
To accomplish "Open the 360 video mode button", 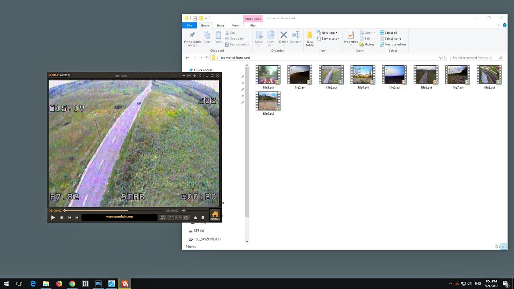I will (x=163, y=218).
